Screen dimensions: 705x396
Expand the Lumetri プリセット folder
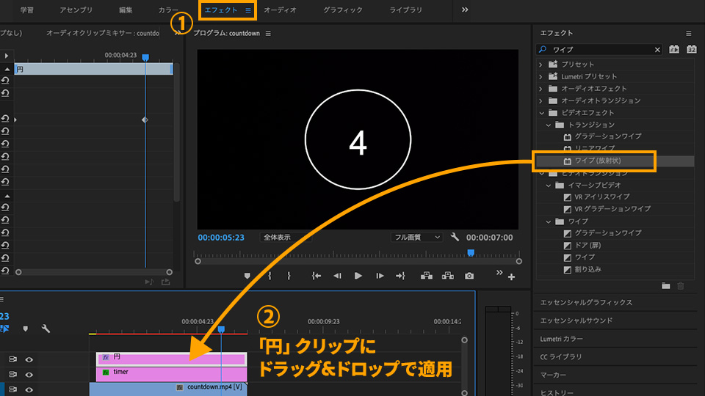[541, 77]
